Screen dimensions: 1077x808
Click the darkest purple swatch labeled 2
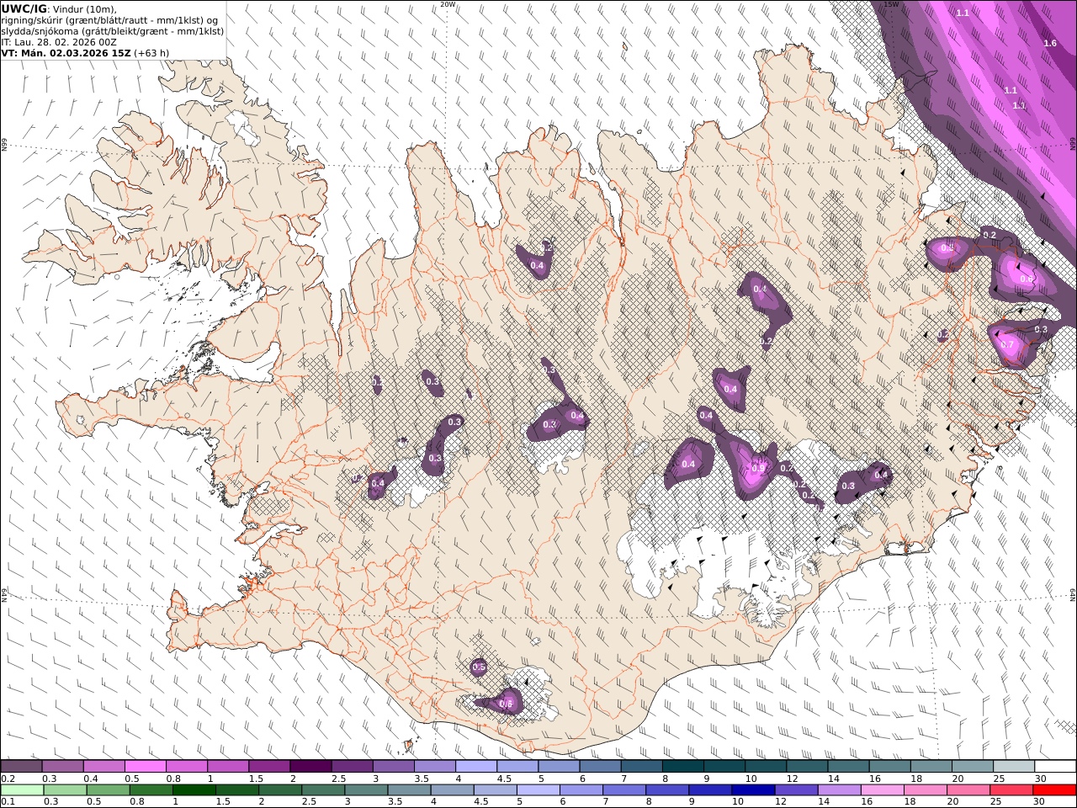[310, 767]
